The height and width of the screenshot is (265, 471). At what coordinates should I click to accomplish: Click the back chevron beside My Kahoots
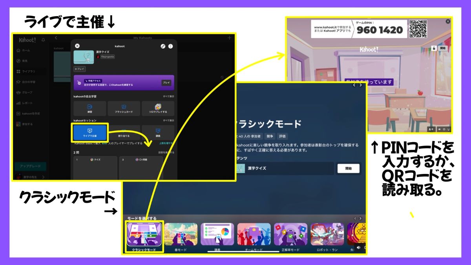point(56,38)
